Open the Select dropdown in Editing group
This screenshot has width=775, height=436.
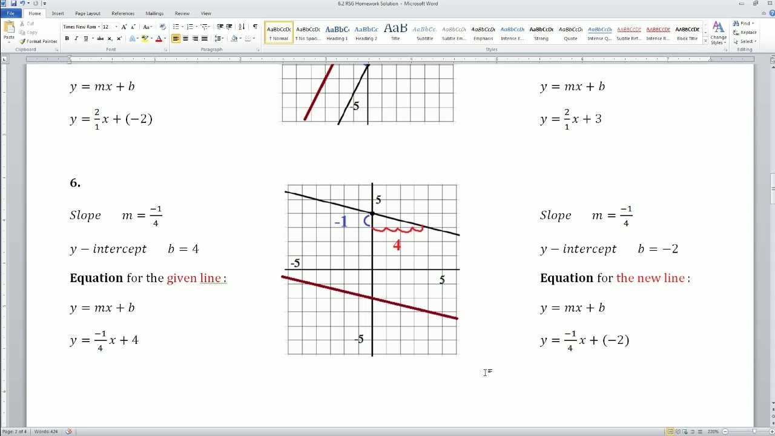pyautogui.click(x=744, y=41)
